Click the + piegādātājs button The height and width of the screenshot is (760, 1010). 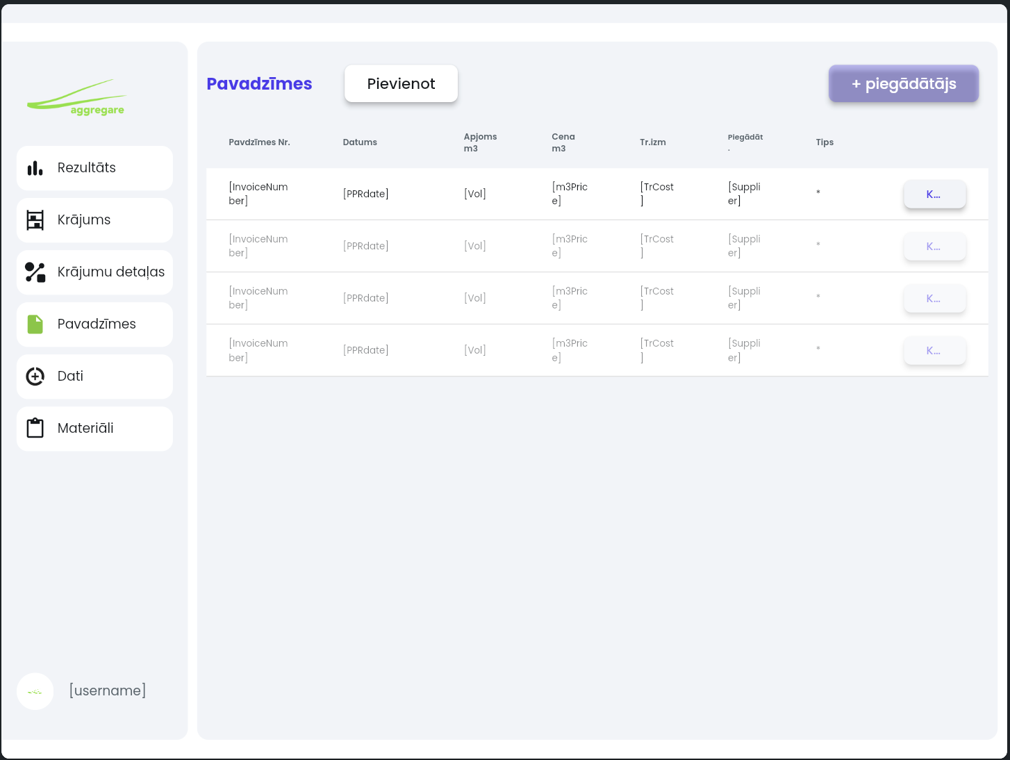coord(904,84)
